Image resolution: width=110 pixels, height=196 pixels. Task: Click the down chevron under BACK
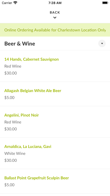(x=55, y=18)
